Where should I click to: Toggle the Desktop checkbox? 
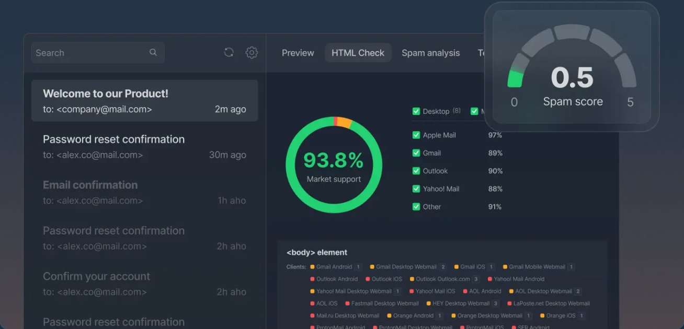416,111
